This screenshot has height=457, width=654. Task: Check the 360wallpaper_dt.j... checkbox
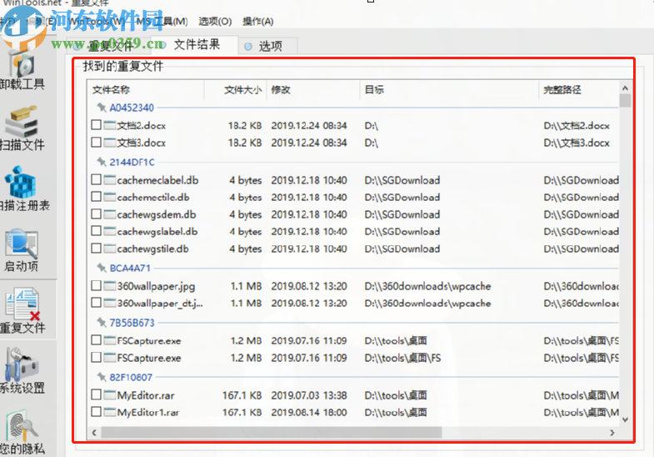point(97,303)
